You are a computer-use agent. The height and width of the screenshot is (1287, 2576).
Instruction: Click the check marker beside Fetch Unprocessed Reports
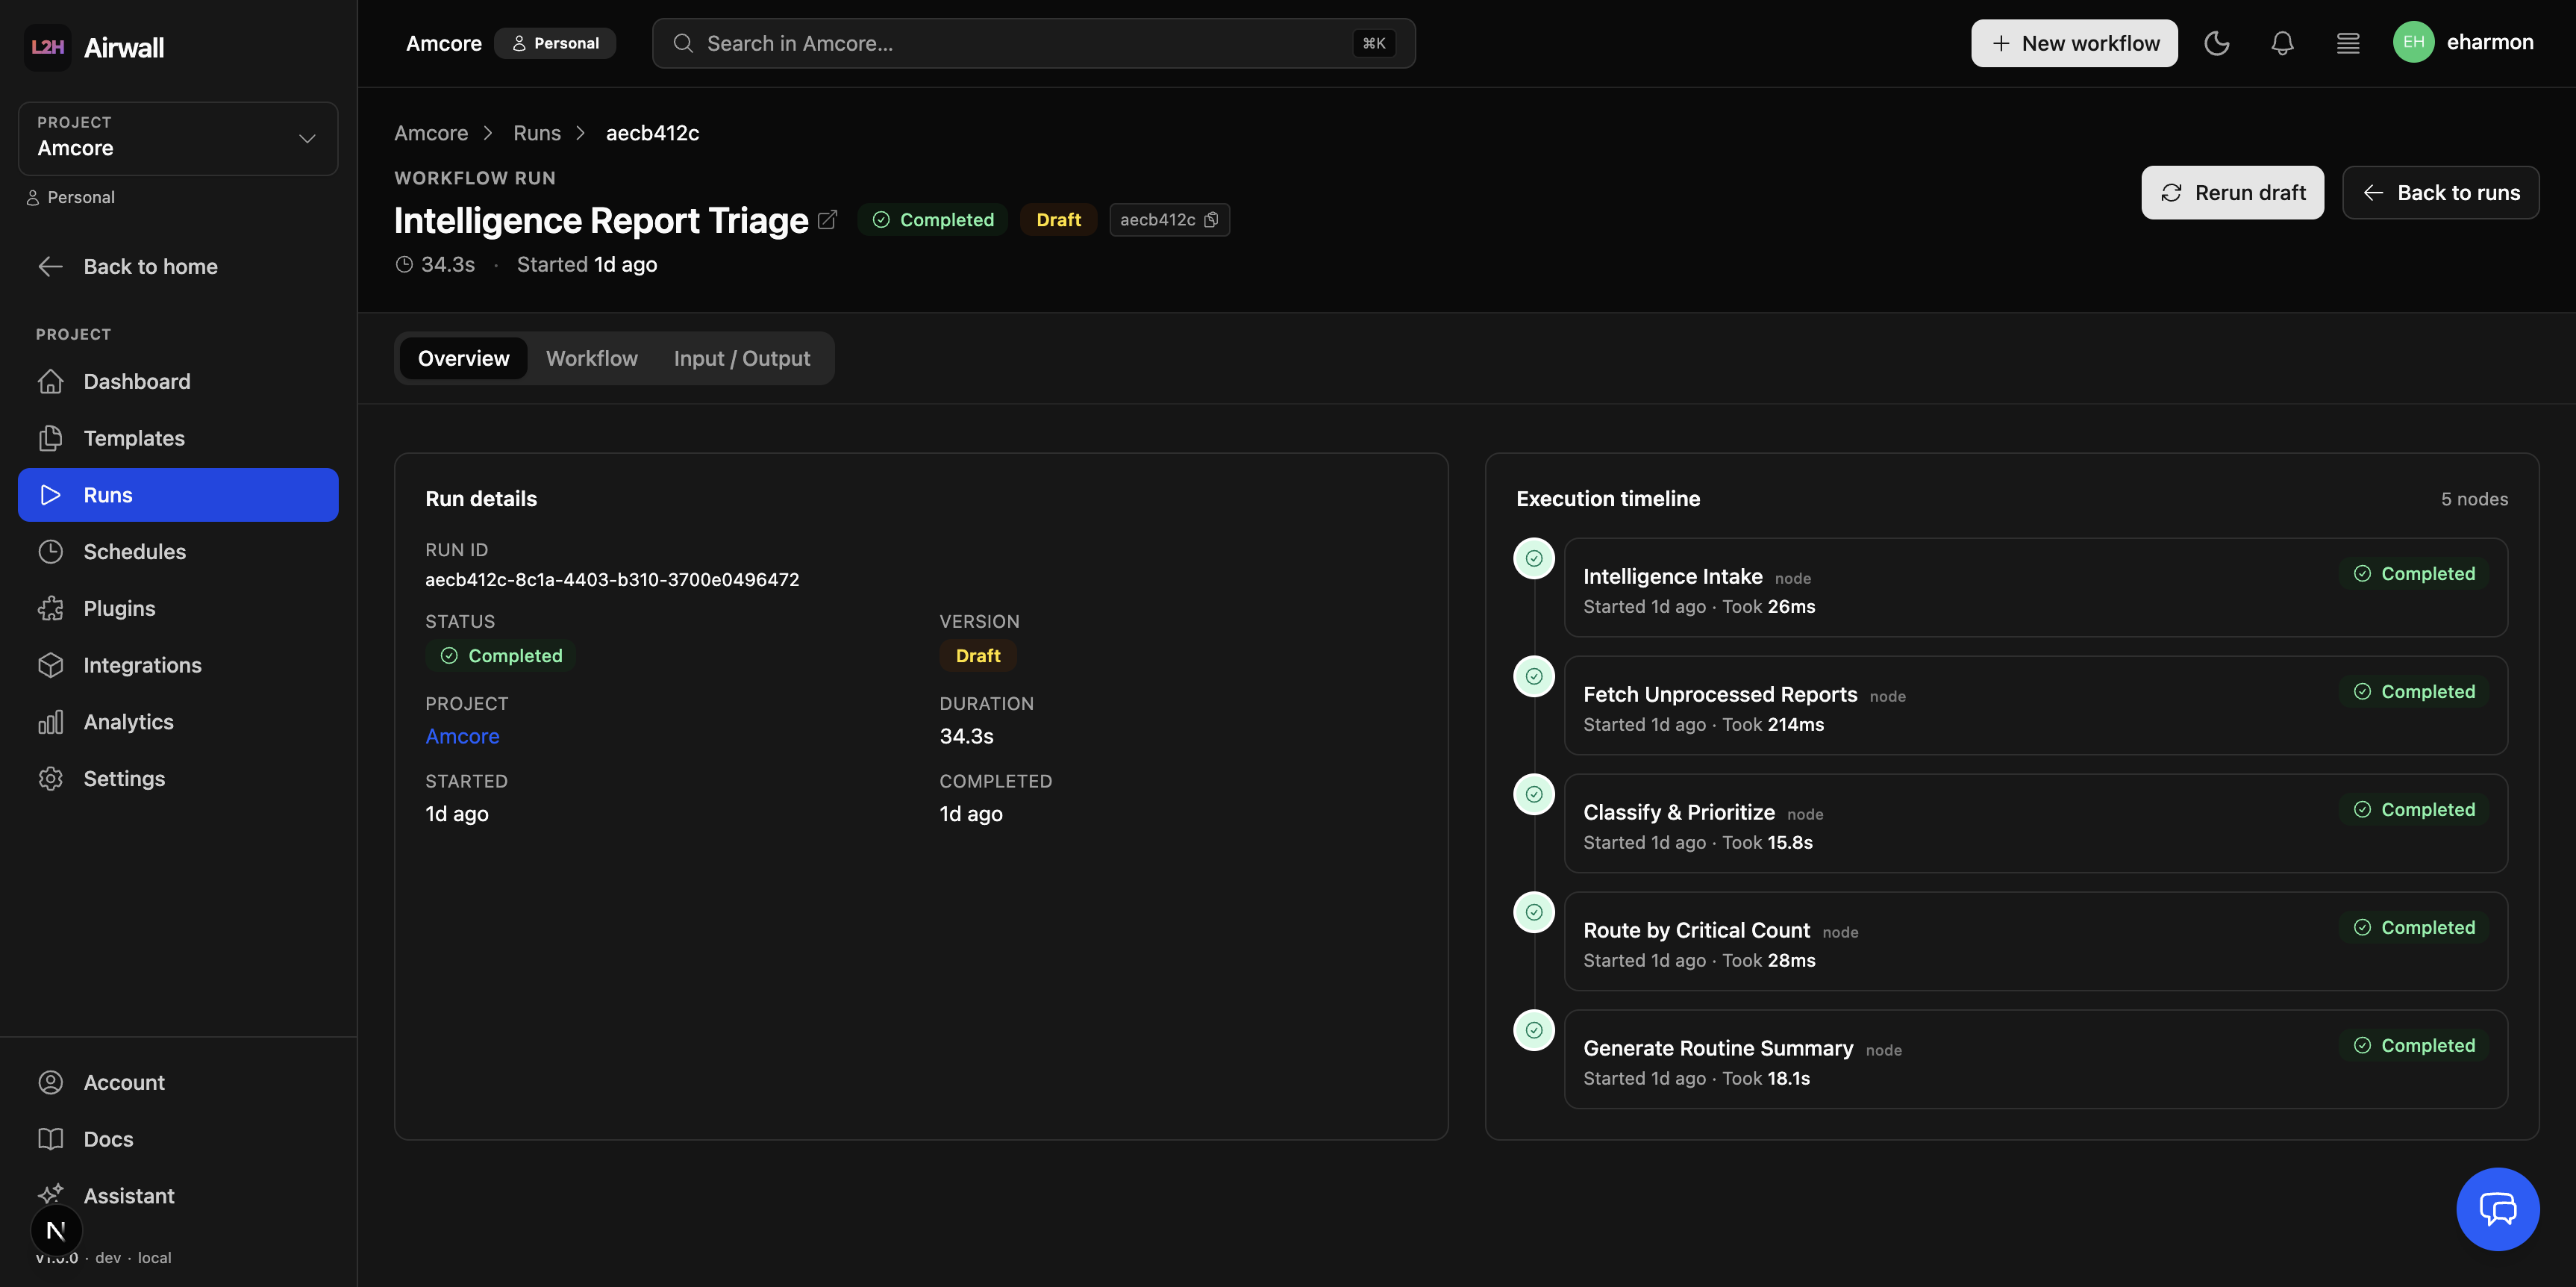(x=1534, y=677)
